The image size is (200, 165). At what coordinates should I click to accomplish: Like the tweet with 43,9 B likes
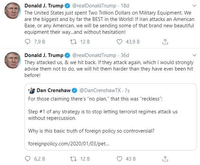pos(119,42)
